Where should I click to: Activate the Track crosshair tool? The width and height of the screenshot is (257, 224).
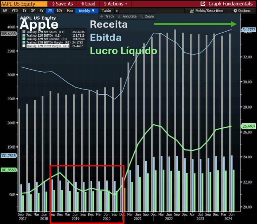pyautogui.click(x=107, y=16)
